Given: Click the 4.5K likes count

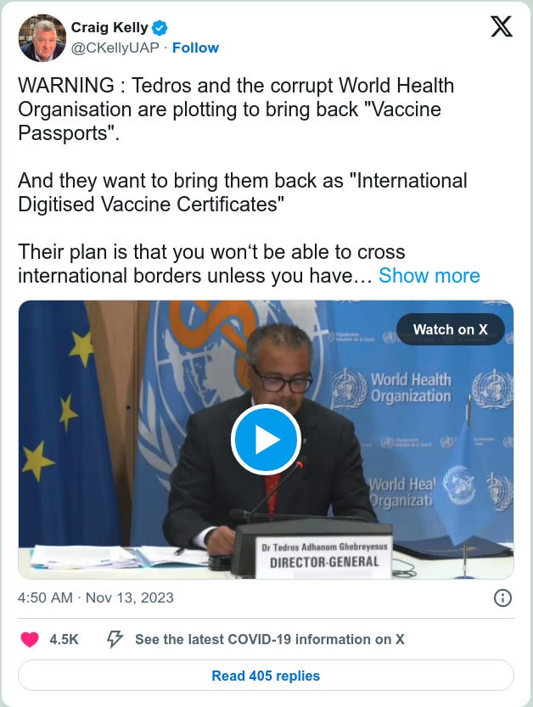Looking at the screenshot, I should [x=64, y=639].
